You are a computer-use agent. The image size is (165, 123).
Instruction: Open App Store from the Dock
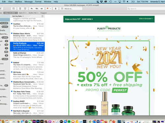[x=65, y=121]
